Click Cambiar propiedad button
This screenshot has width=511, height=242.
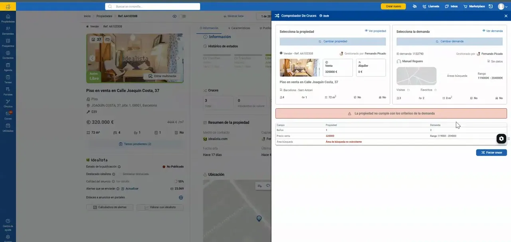tap(333, 41)
